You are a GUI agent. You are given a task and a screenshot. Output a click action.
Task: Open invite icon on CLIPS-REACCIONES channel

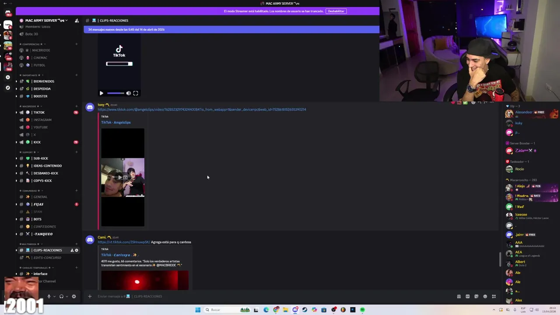click(72, 250)
